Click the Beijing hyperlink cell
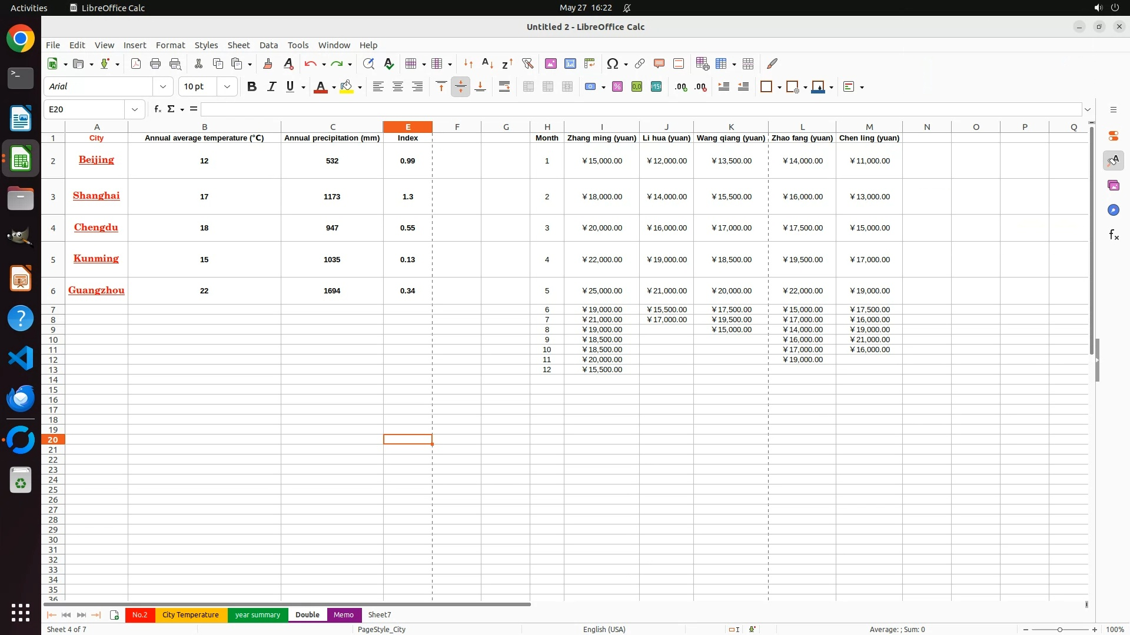Viewport: 1130px width, 635px height. pyautogui.click(x=96, y=160)
